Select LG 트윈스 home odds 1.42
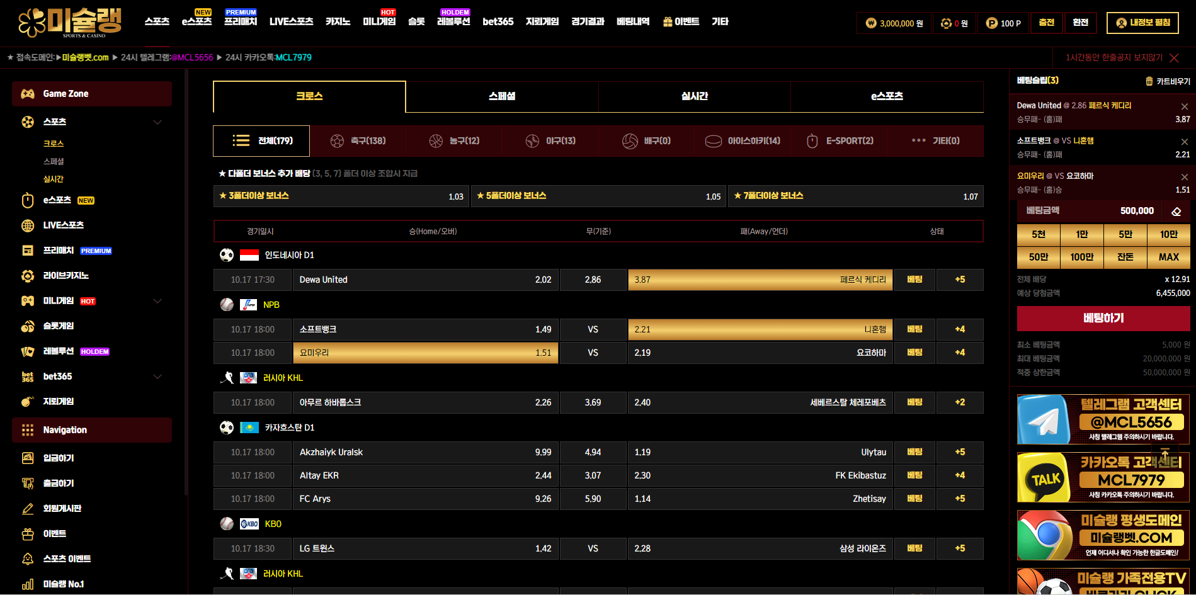 pos(425,548)
